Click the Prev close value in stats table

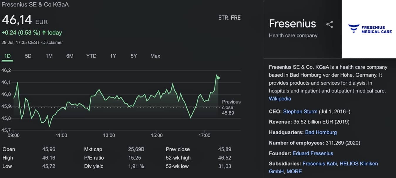[x=225, y=149]
